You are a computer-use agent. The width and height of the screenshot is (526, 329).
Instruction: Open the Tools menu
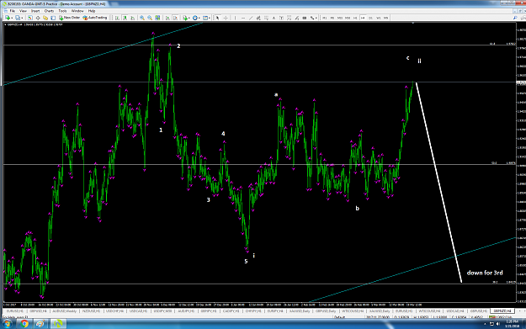click(x=62, y=11)
